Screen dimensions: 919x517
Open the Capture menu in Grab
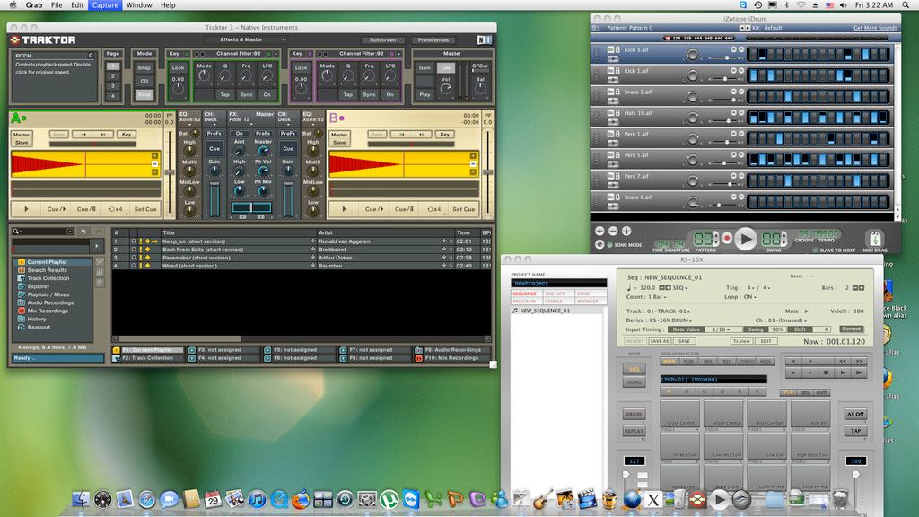click(105, 5)
